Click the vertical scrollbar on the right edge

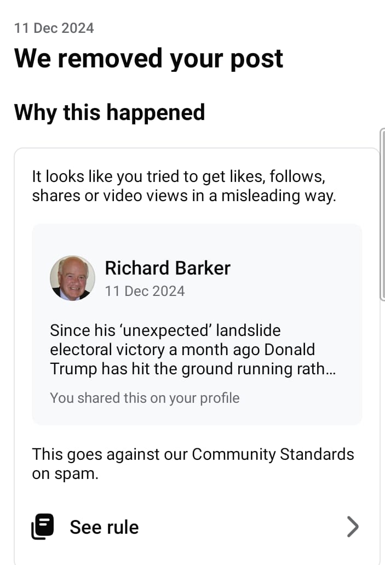pos(382,214)
